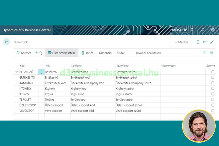The image size is (219, 146).
Task: Select the TERÜLET code cell
Action: coord(26,100)
